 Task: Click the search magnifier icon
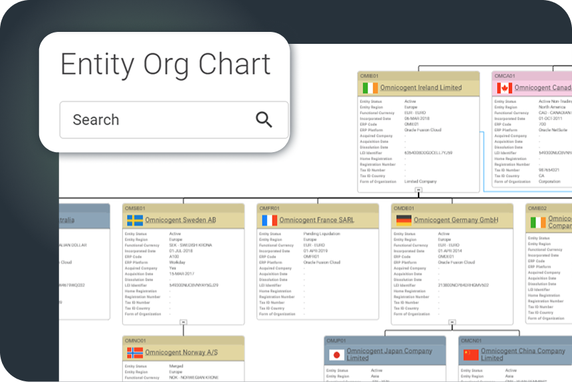click(x=264, y=120)
